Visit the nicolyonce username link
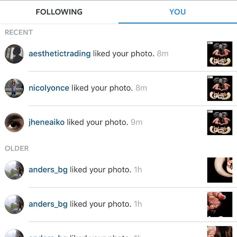The image size is (237, 237). coord(49,88)
